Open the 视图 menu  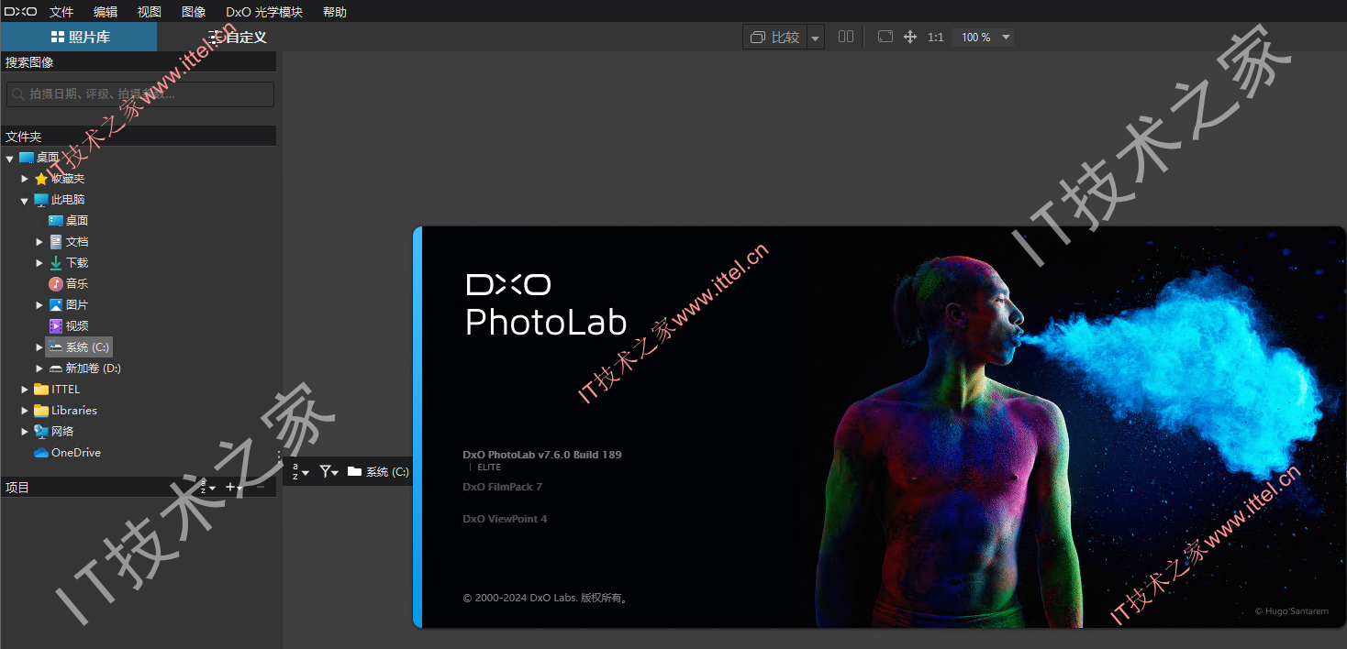tap(150, 12)
